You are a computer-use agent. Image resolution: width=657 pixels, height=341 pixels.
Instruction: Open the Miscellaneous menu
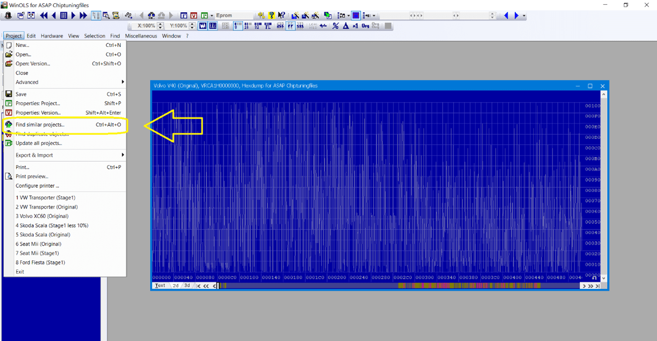tap(141, 36)
